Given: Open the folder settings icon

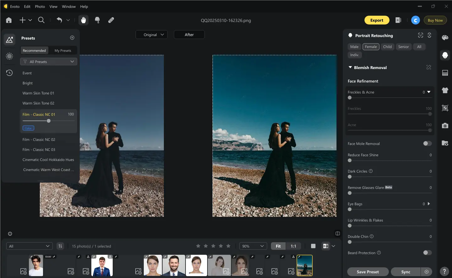Looking at the screenshot, I should (x=445, y=143).
